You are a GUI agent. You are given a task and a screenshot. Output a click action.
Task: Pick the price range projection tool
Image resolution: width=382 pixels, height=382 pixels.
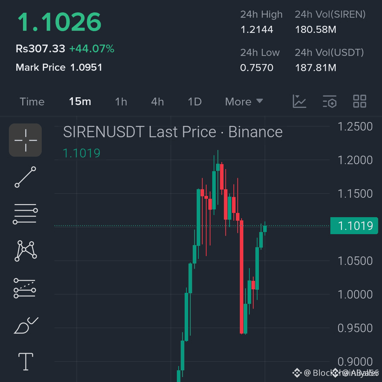[25, 288]
